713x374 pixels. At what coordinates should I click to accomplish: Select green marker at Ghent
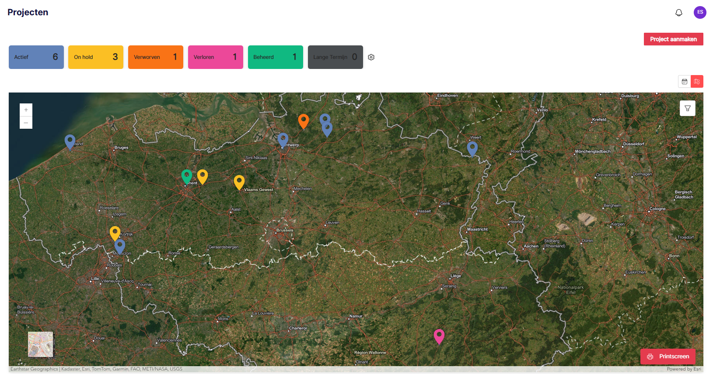(x=187, y=176)
